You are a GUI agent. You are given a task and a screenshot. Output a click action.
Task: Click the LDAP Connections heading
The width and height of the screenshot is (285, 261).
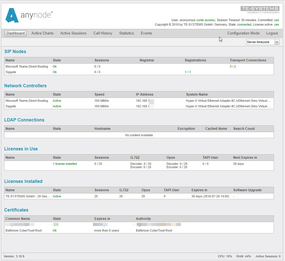tap(24, 120)
